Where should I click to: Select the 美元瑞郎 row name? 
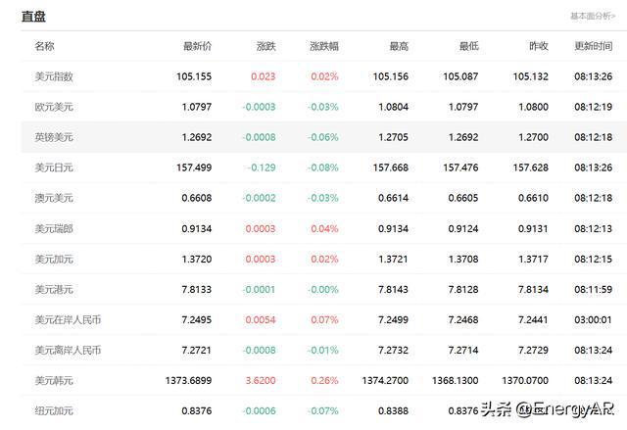coord(54,228)
